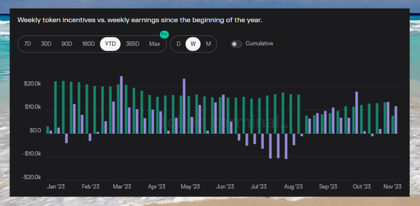Click the Cumulative label text

[259, 43]
